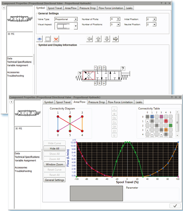
Task: Switch to Symbol tab in front window
Action: 49,102
